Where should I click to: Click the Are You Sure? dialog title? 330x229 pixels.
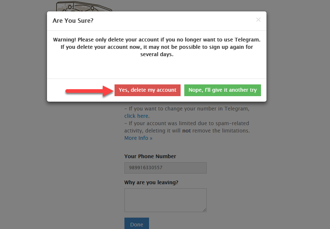pos(73,21)
